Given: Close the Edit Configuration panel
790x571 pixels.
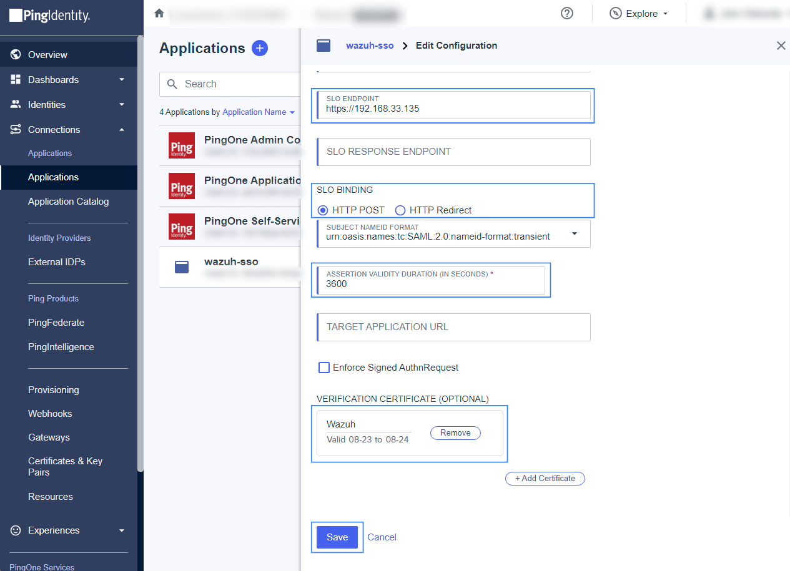Looking at the screenshot, I should pos(781,46).
